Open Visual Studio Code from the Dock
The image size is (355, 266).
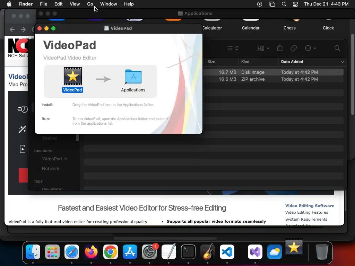pos(227,252)
